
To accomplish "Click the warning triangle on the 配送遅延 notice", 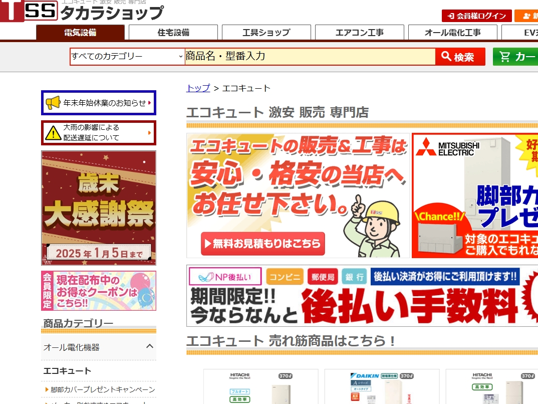I will click(54, 133).
